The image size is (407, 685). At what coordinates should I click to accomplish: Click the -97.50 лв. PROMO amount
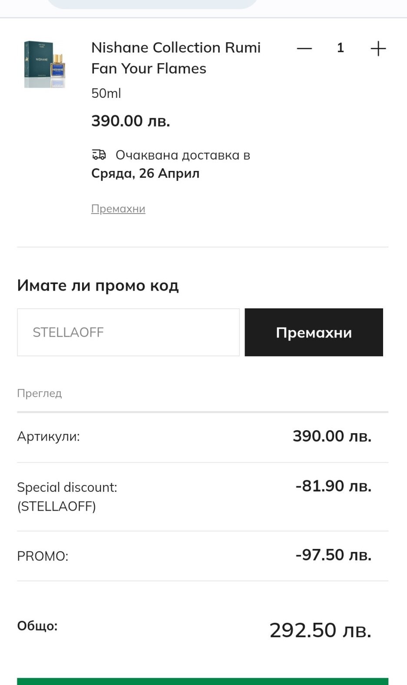point(333,555)
